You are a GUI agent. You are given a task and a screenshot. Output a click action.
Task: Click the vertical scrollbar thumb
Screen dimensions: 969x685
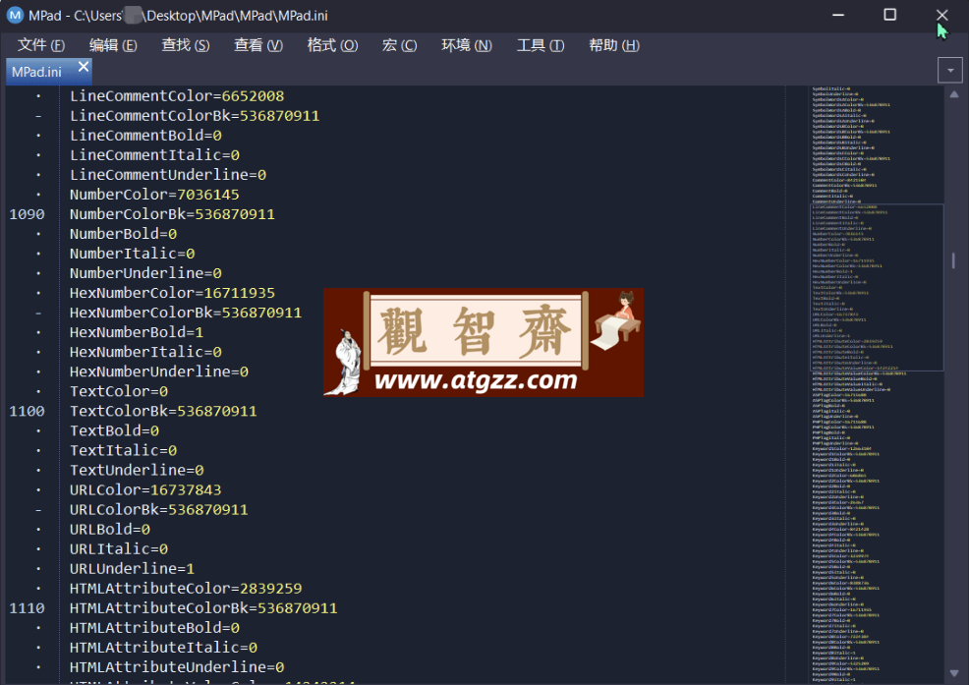953,260
